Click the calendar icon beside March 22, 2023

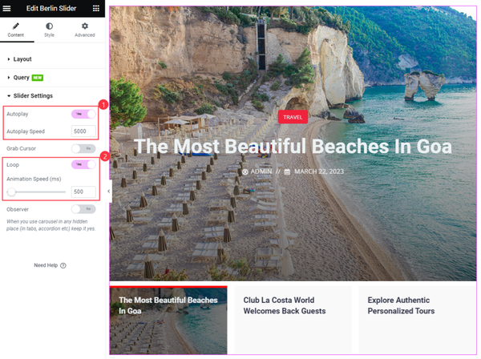click(287, 171)
